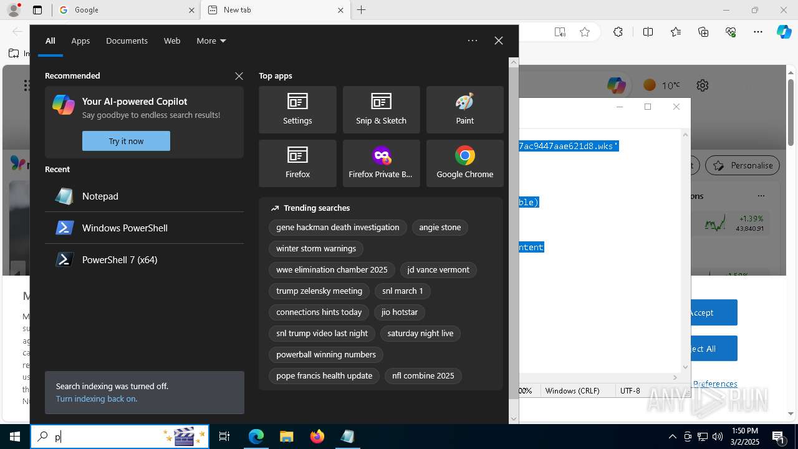Launch Paint from Top apps
798x449 pixels.
pyautogui.click(x=464, y=110)
